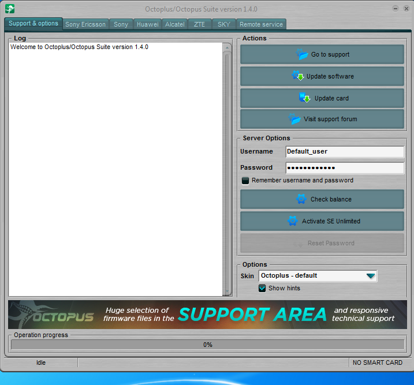
Task: Click the gear icon beside Check balance
Action: pyautogui.click(x=301, y=199)
